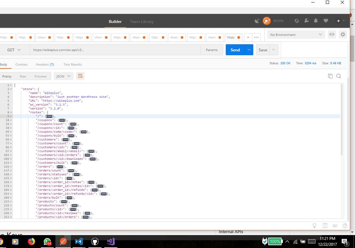
Task: Open Visual Studio Code from the taskbar
Action: (79, 242)
